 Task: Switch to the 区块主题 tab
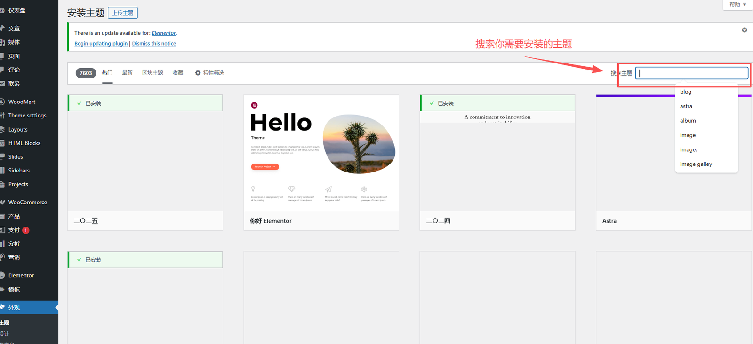pos(152,73)
